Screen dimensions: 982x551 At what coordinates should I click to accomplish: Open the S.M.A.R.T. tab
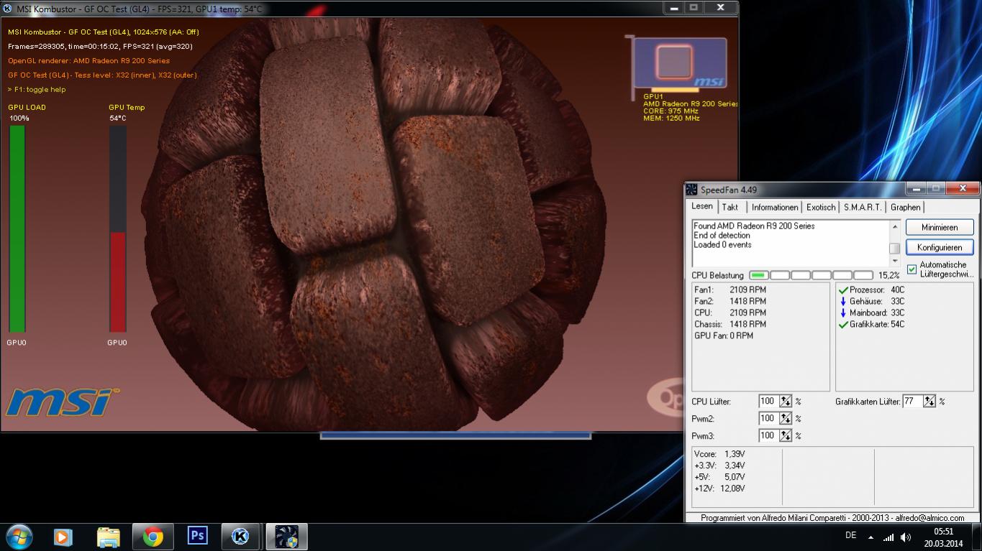pos(862,207)
